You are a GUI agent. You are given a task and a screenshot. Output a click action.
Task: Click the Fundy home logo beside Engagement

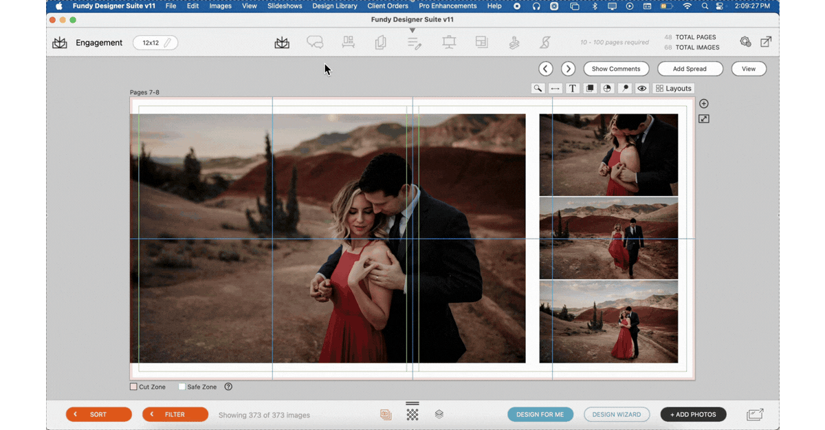coord(60,43)
